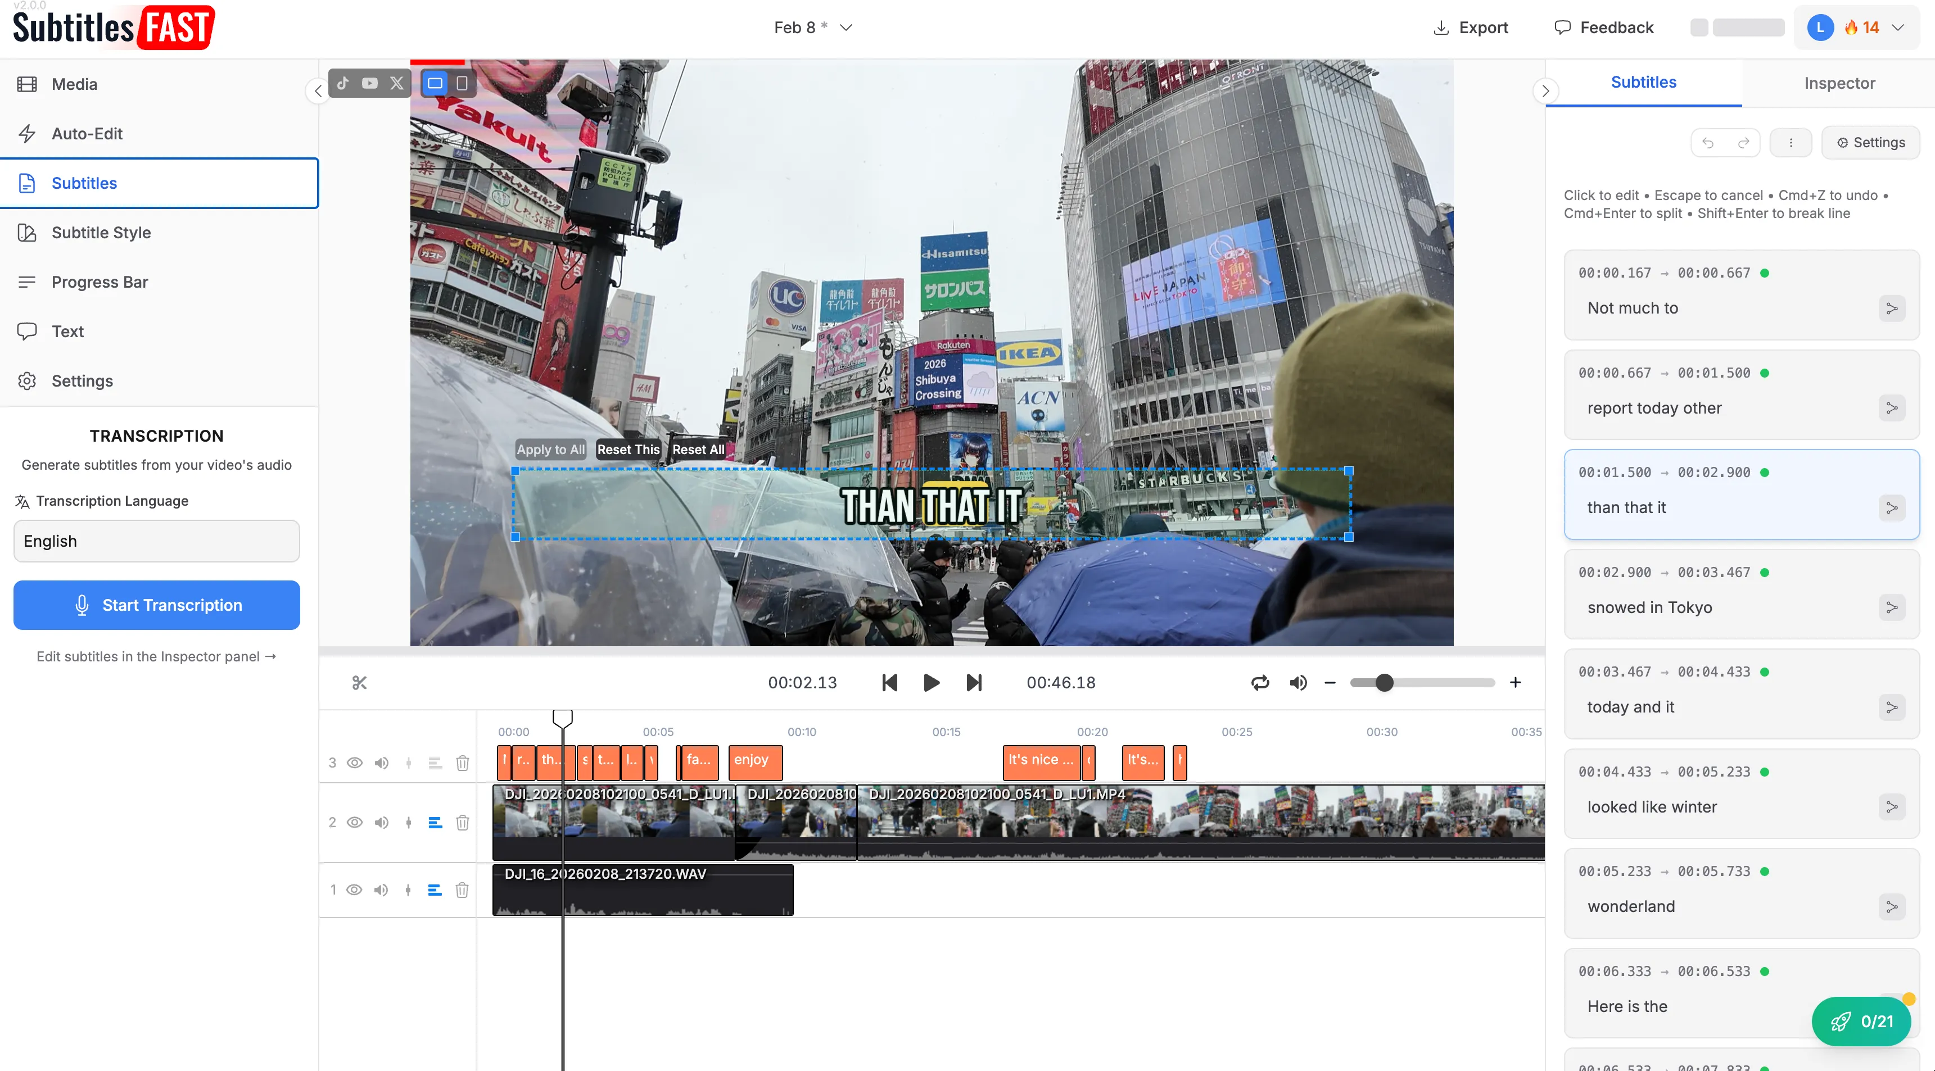The image size is (1935, 1071).
Task: Toggle loop playback icon
Action: tap(1260, 683)
